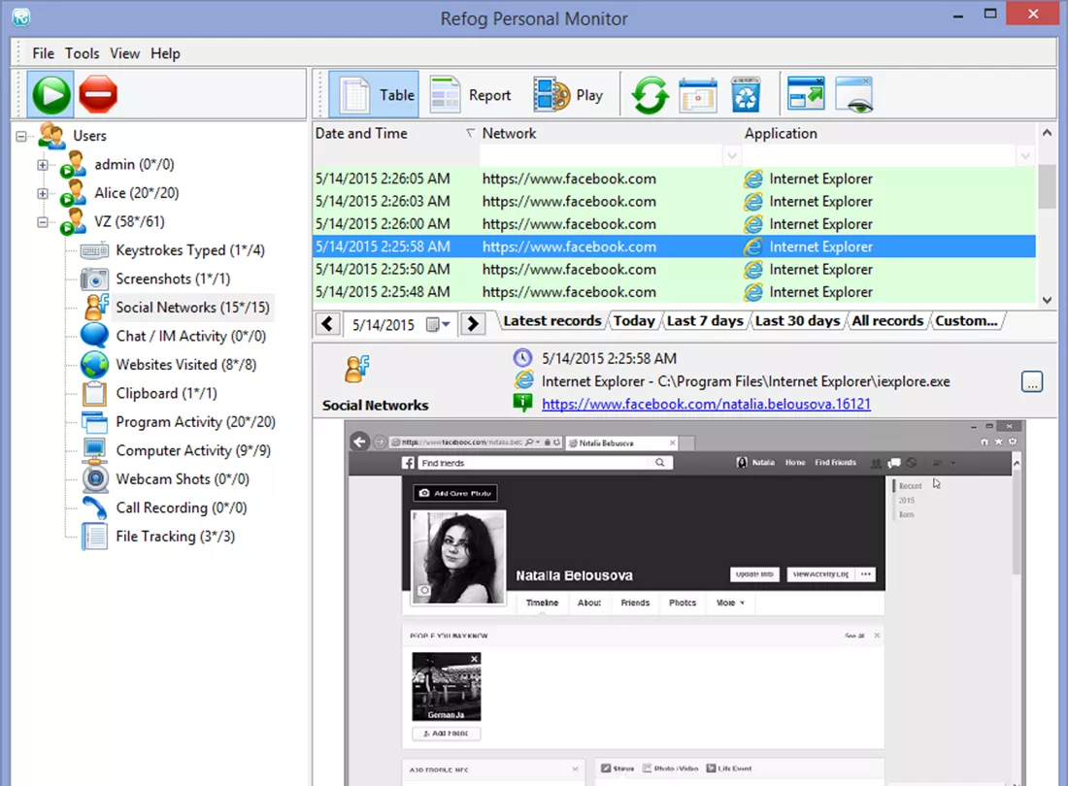Switch to Table view
The image size is (1068, 786).
pos(375,94)
